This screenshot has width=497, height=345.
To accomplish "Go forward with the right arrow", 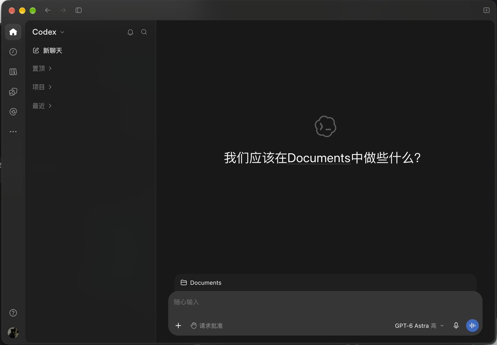I will point(63,10).
